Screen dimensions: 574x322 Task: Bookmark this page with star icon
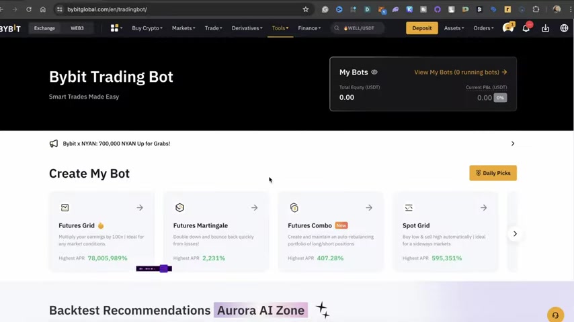[306, 9]
